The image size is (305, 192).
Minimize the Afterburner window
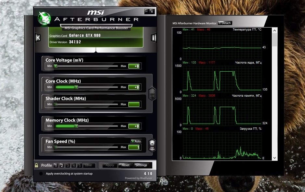[147, 11]
